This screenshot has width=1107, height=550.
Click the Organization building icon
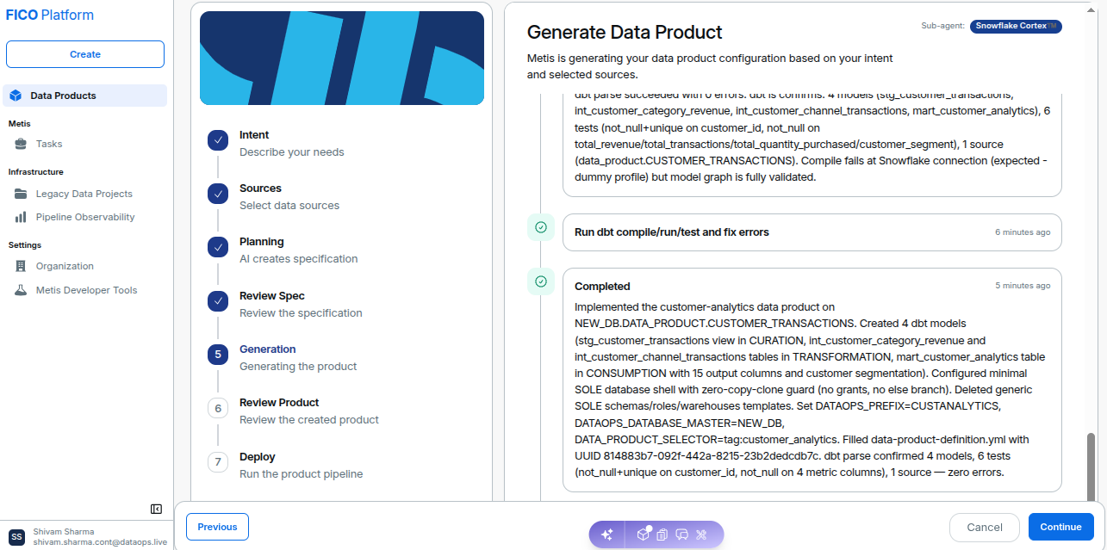[x=21, y=266]
